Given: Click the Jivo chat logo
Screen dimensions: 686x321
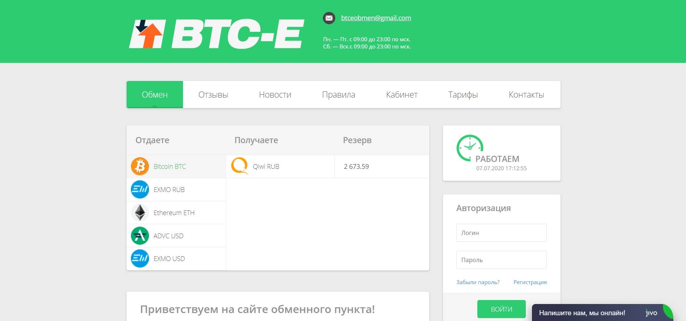Looking at the screenshot, I should click(651, 313).
